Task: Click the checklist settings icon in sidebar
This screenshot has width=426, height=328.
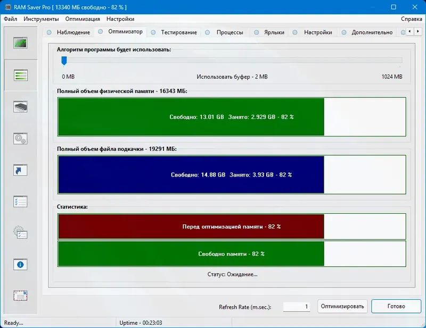Action: [20, 202]
